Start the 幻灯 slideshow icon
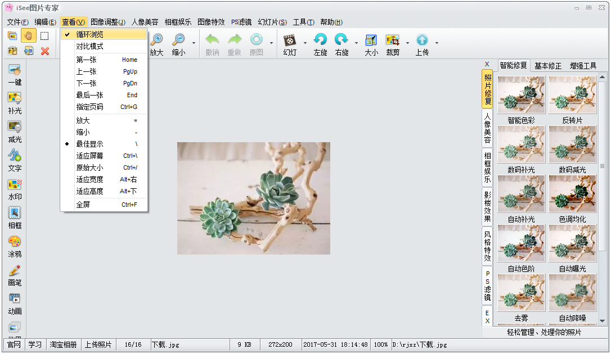Image resolution: width=611 pixels, height=354 pixels. click(x=290, y=40)
